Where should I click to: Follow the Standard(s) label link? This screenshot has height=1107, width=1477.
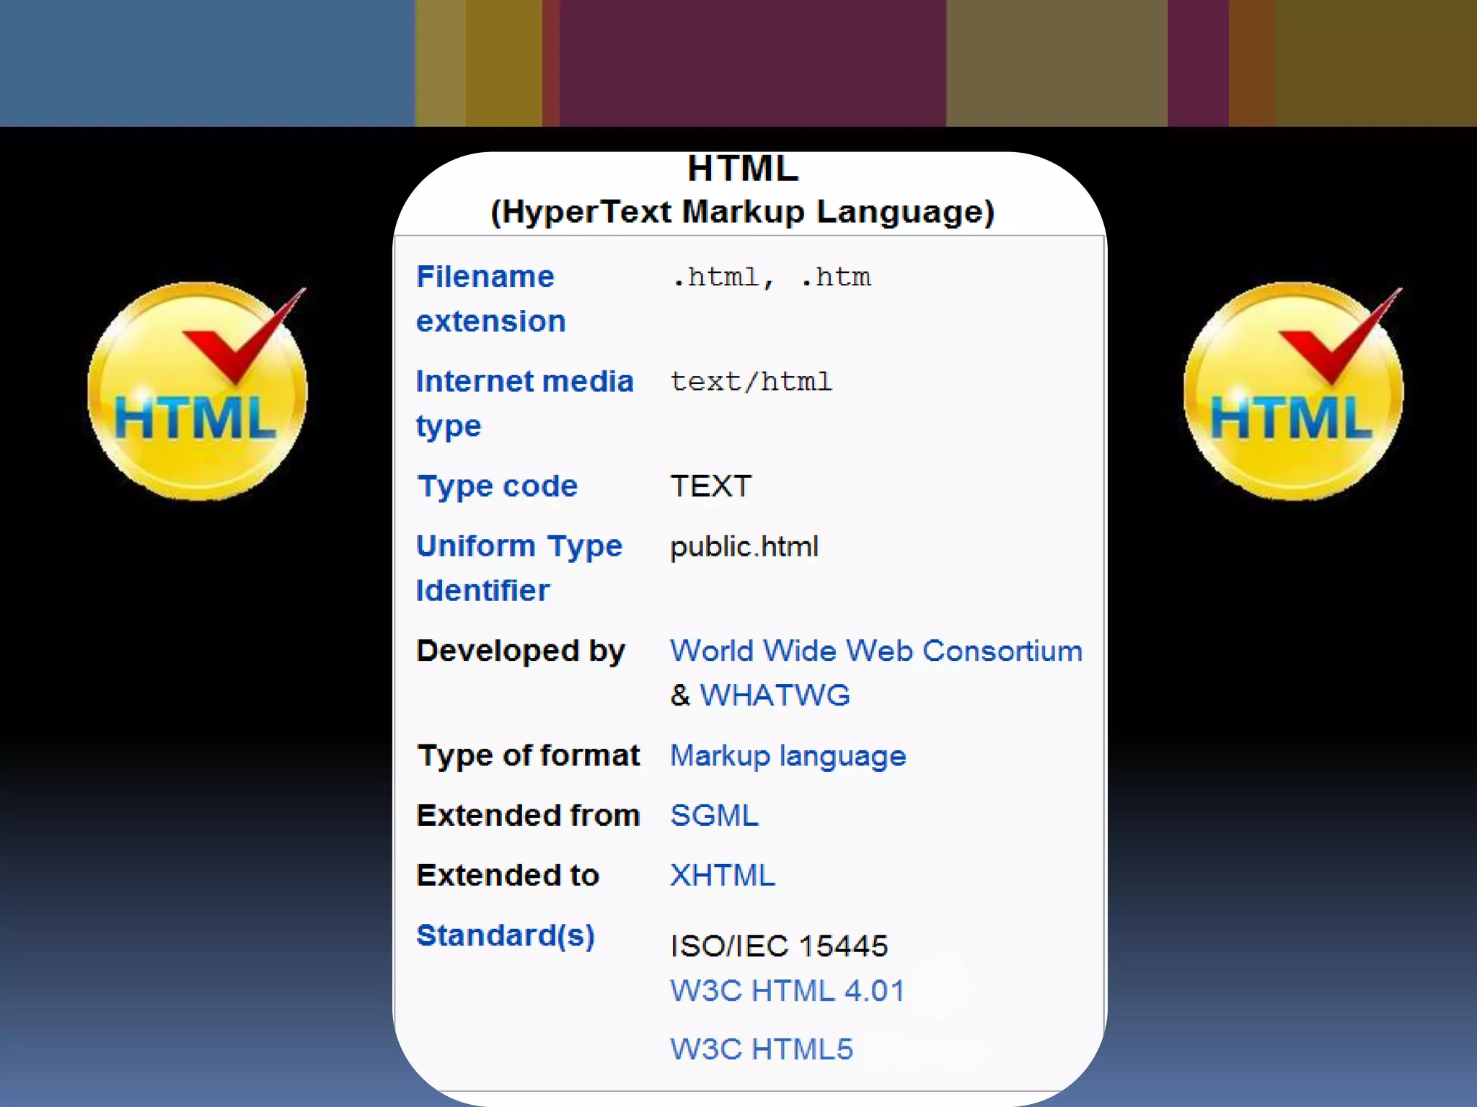pos(506,936)
